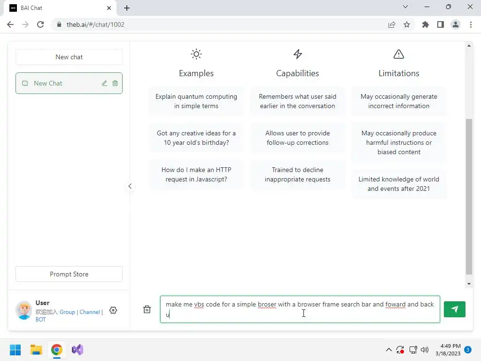Image resolution: width=481 pixels, height=361 pixels.
Task: Go back to previous page
Action: [10, 24]
